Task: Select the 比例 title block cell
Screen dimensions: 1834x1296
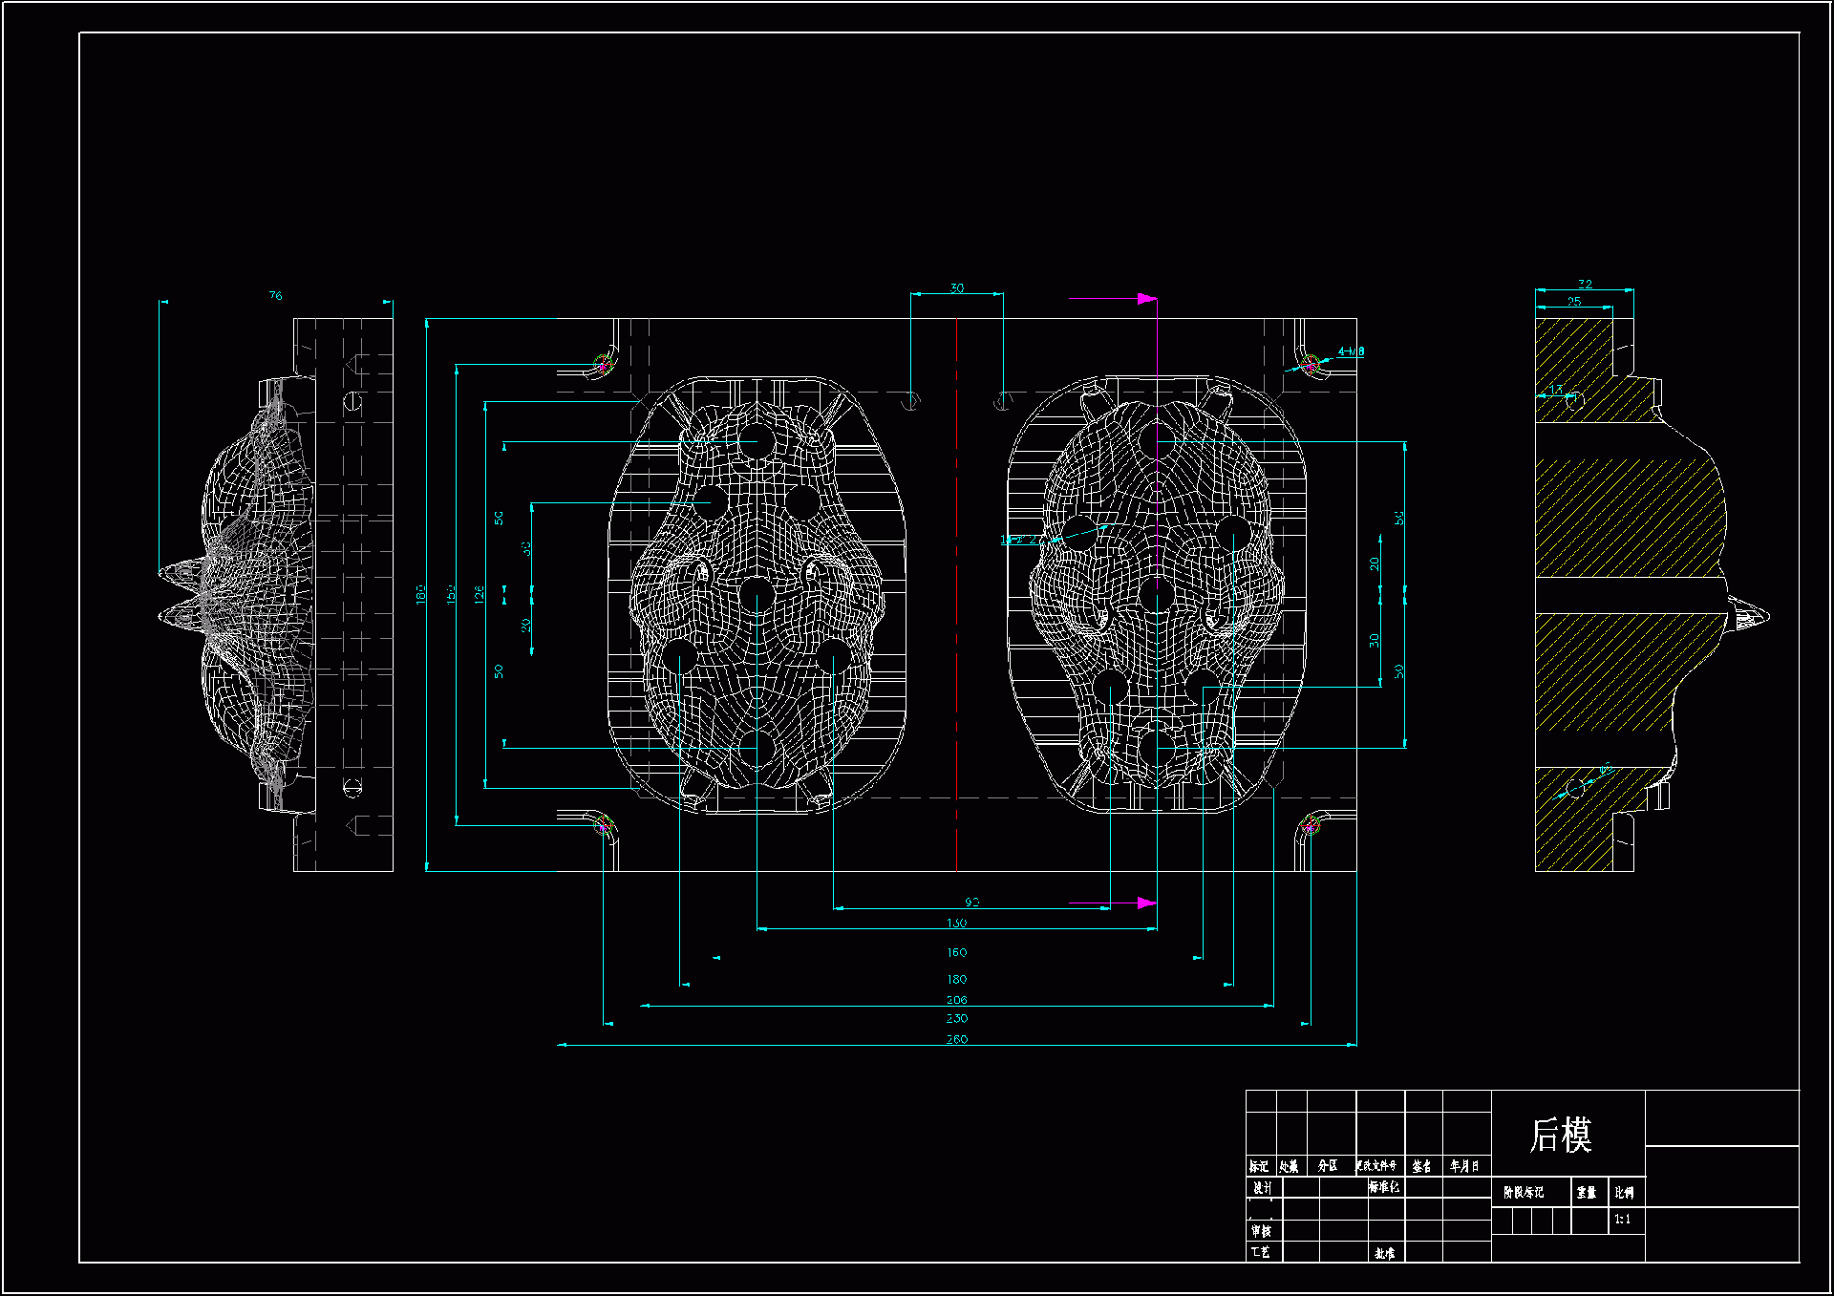Action: coord(1624,1193)
